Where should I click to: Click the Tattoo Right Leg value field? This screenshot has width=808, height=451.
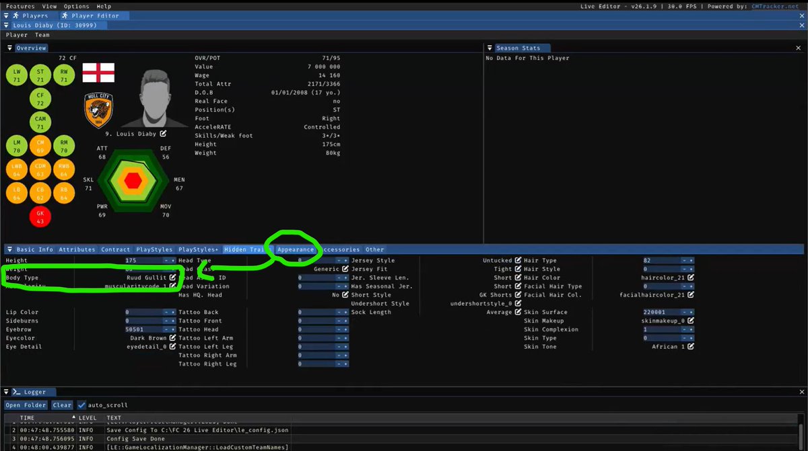[316, 364]
